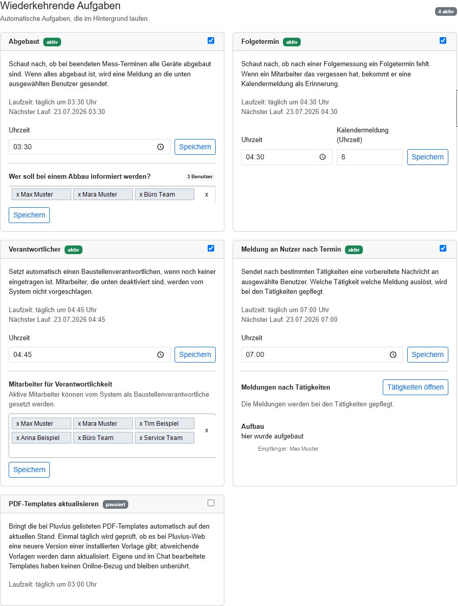Click clock icon in Folgetermin Uhrzeit field
Viewport: 458px width, 606px height.
[323, 157]
